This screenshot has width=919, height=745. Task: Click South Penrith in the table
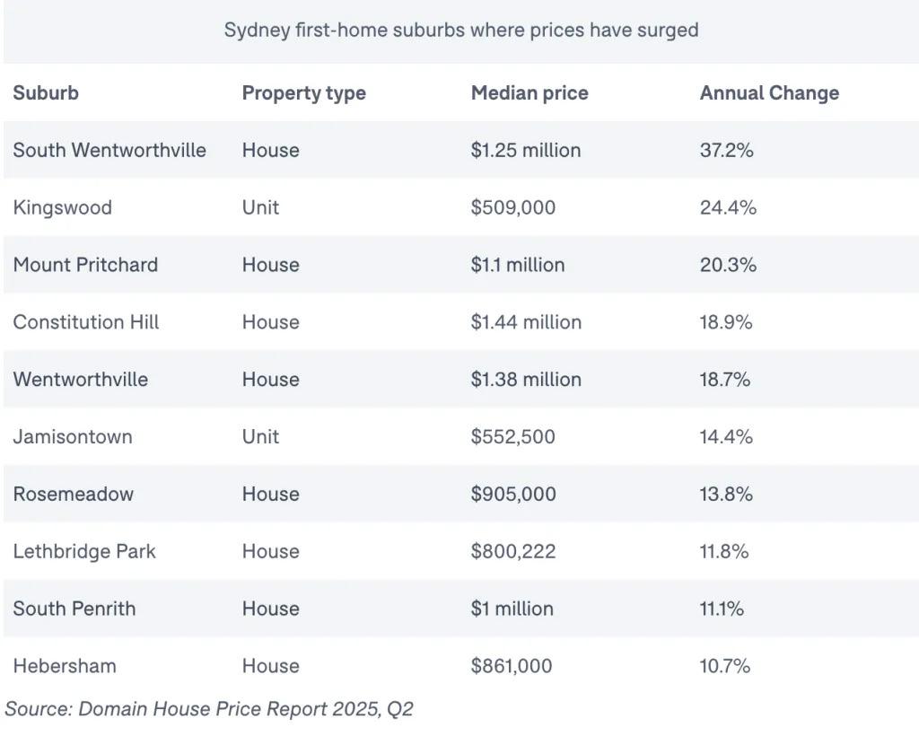coord(74,609)
